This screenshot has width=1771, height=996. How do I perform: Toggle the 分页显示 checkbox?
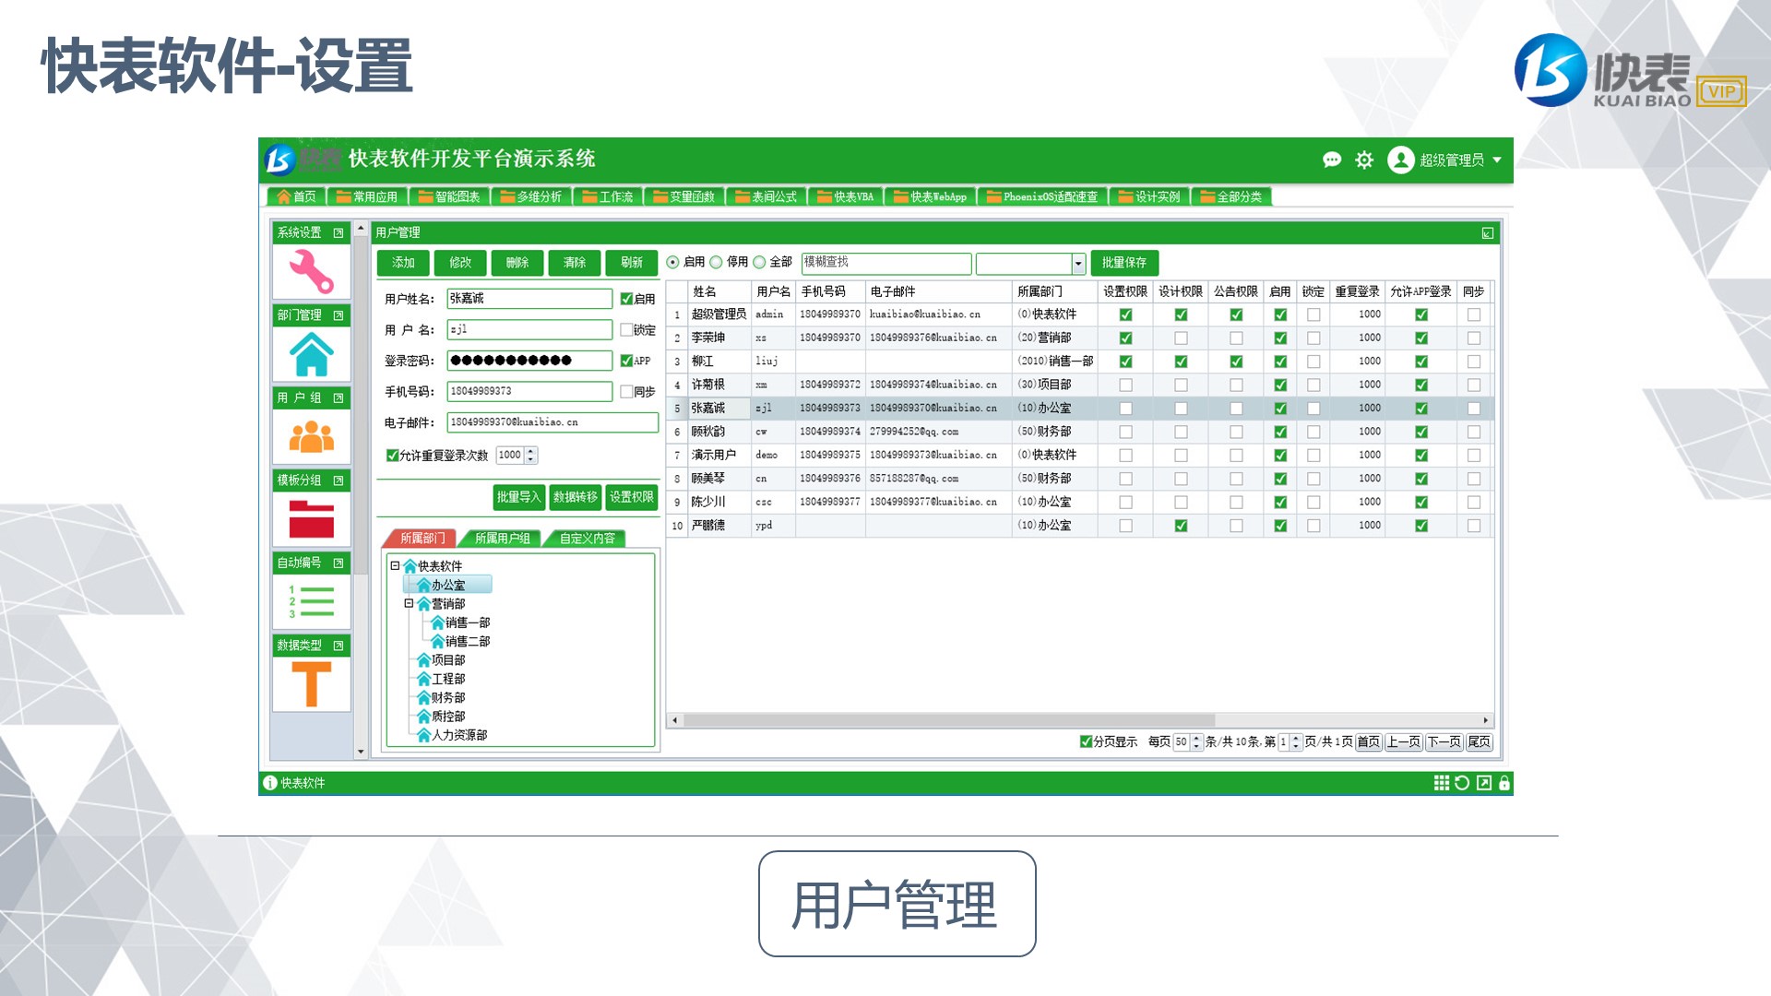pos(1086,742)
